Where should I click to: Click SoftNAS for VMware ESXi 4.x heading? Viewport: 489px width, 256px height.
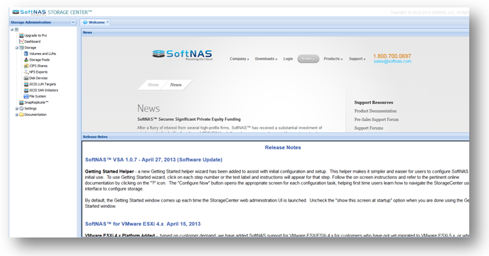pyautogui.click(x=143, y=223)
